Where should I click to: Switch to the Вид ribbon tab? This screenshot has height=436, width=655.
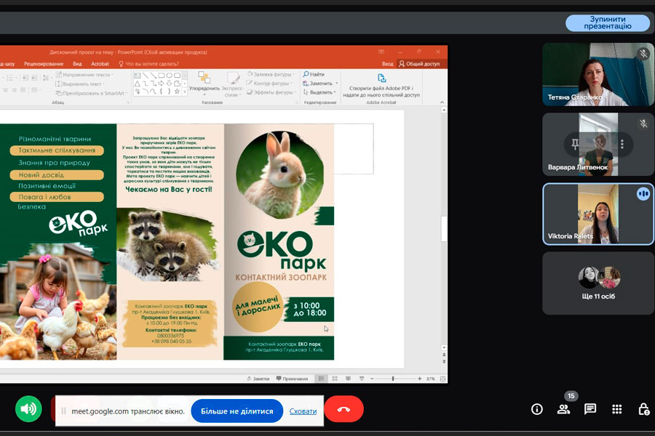[x=77, y=64]
